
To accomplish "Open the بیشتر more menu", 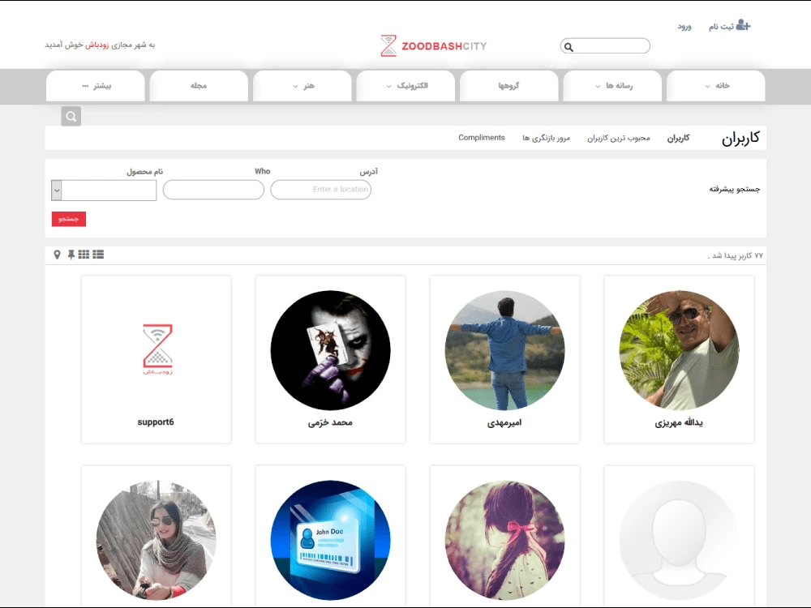I will [x=95, y=86].
